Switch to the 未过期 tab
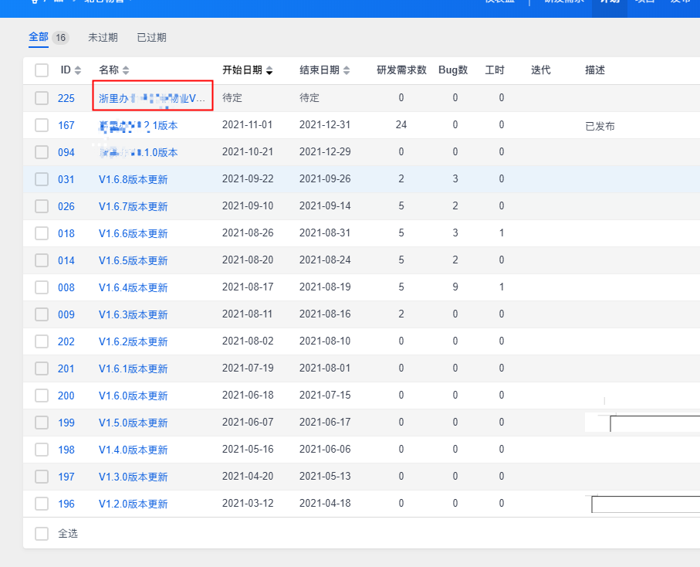This screenshot has width=700, height=567. click(103, 37)
